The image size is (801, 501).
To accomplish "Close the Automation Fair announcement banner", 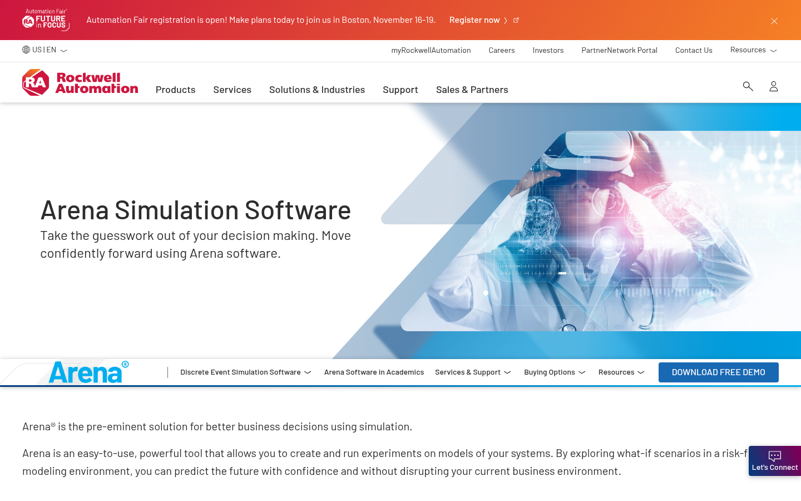I will (774, 21).
